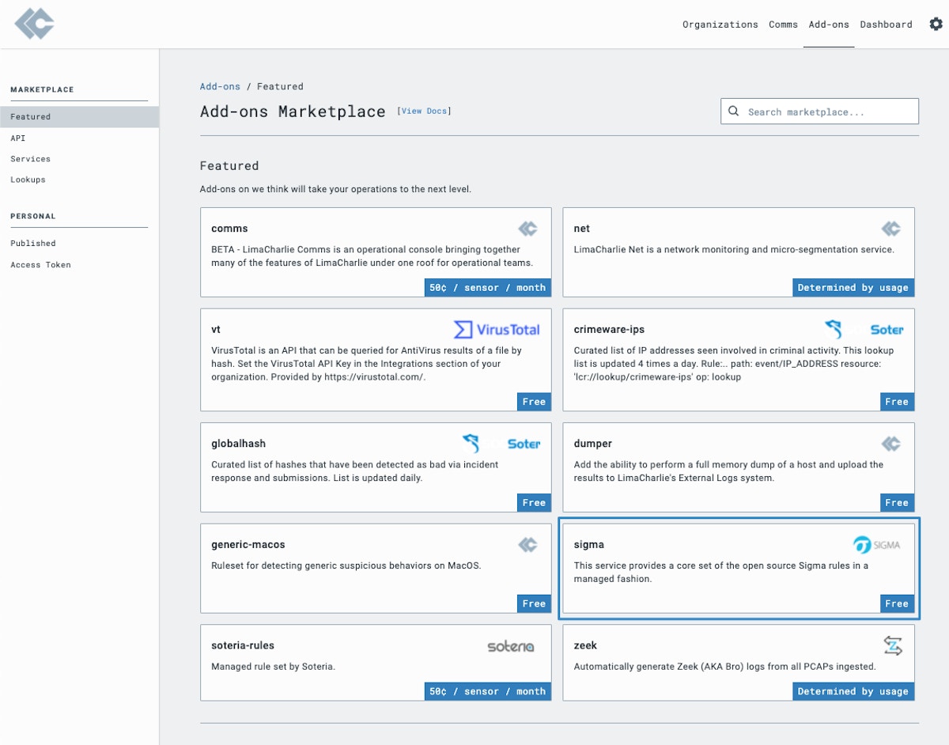Click the 50¢ / sensor / month badge on comms
Viewport: 949px width, 745px height.
click(x=487, y=288)
